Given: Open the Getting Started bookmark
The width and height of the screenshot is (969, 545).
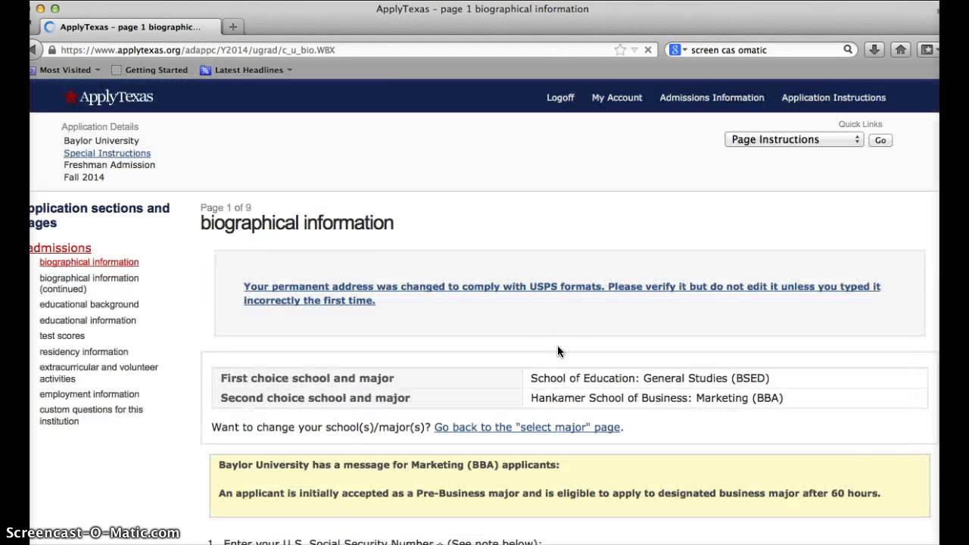Looking at the screenshot, I should [x=149, y=70].
